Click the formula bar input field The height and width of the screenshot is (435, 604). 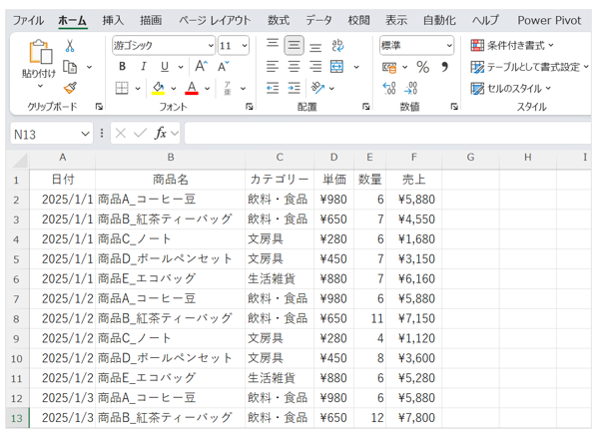(x=388, y=134)
